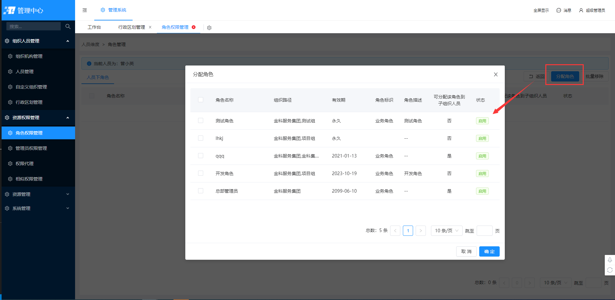Click the 跳至 page input in dialog
This screenshot has width=615, height=300.
tap(484, 231)
